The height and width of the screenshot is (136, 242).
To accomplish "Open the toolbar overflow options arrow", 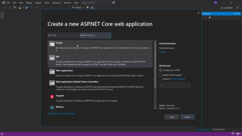I will (x=95, y=8).
